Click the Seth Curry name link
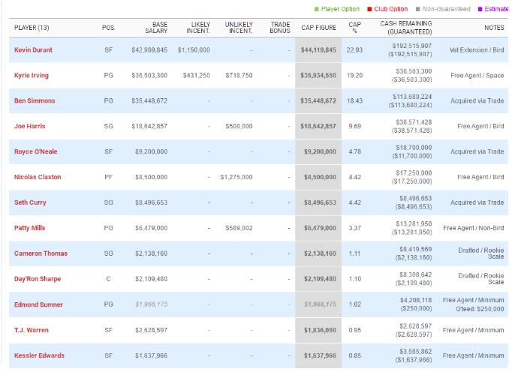The image size is (512, 375). [31, 202]
